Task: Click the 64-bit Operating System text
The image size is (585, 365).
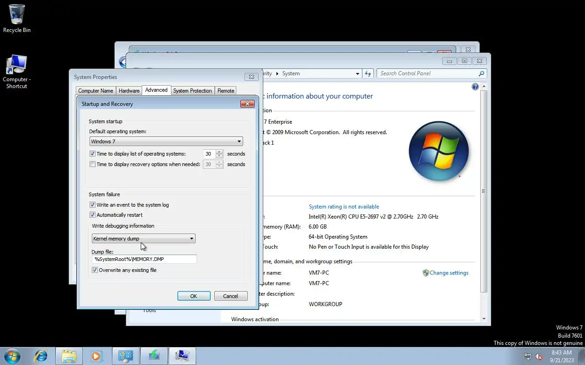Action: 338,237
